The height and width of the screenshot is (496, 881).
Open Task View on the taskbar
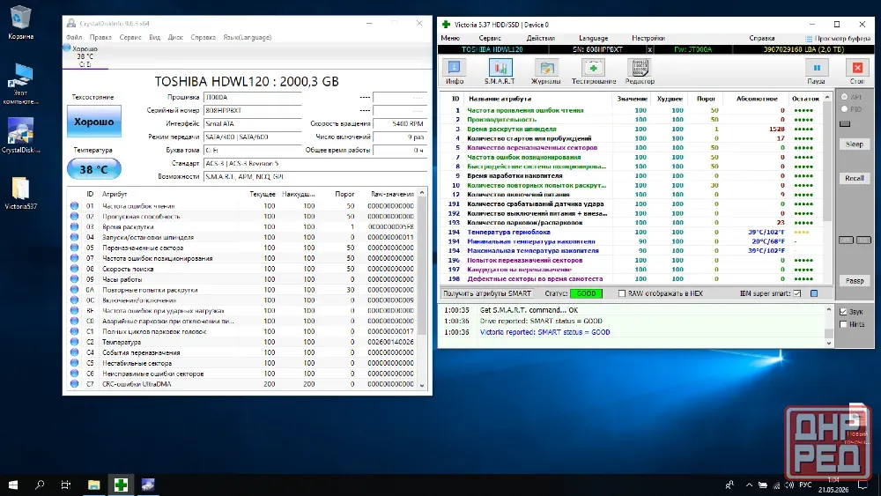coord(66,485)
